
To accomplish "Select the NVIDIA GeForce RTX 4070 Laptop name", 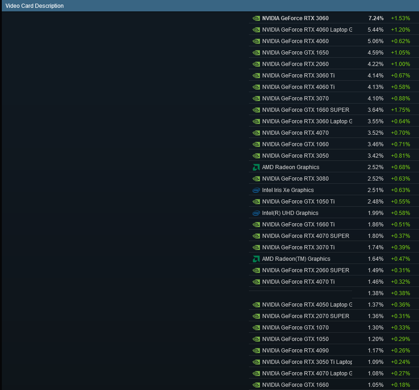I will pyautogui.click(x=307, y=374).
